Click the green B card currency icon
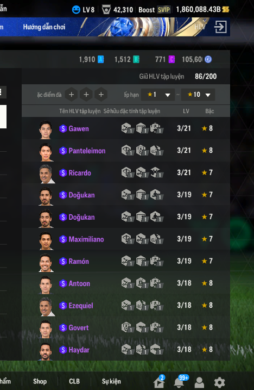The height and width of the screenshot is (390, 254). (136, 59)
